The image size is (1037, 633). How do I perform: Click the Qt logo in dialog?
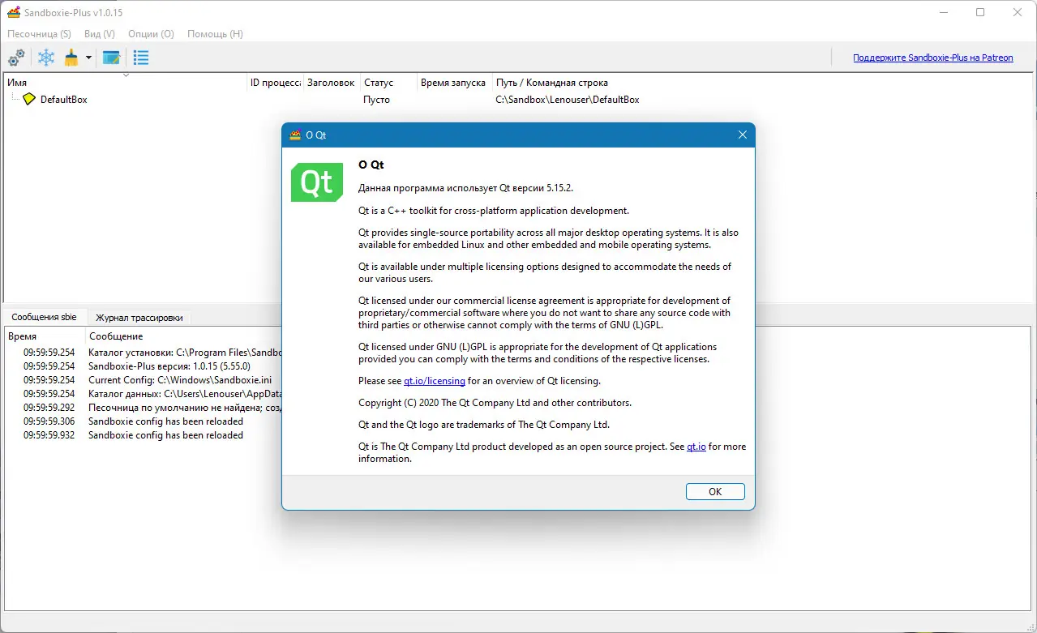pyautogui.click(x=317, y=182)
